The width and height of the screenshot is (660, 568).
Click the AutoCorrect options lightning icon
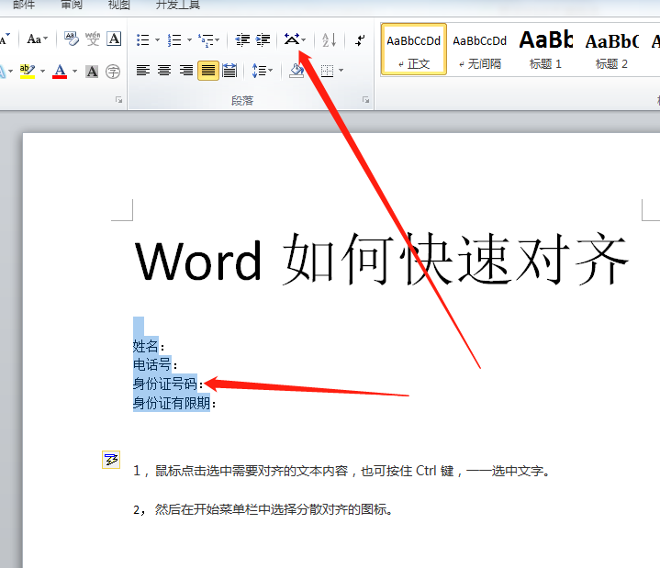tap(111, 460)
